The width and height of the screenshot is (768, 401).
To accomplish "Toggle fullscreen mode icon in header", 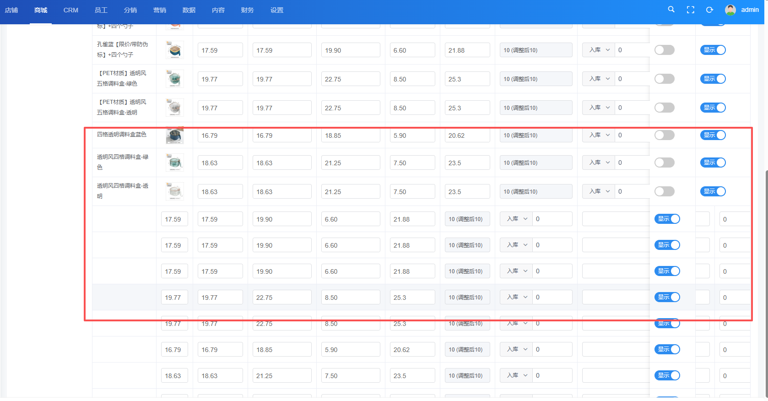I will pyautogui.click(x=690, y=10).
